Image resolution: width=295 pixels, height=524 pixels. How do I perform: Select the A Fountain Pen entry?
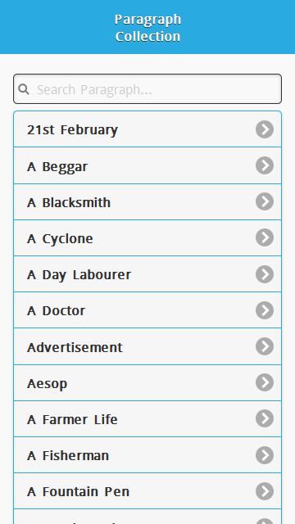[x=147, y=491]
